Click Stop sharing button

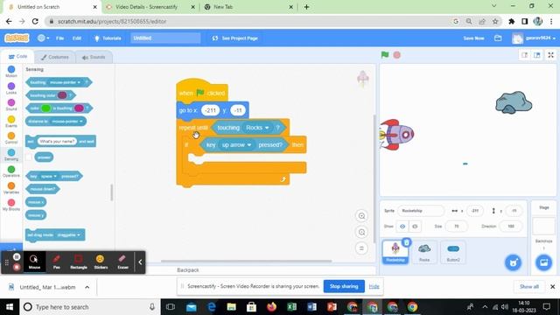[x=344, y=286]
